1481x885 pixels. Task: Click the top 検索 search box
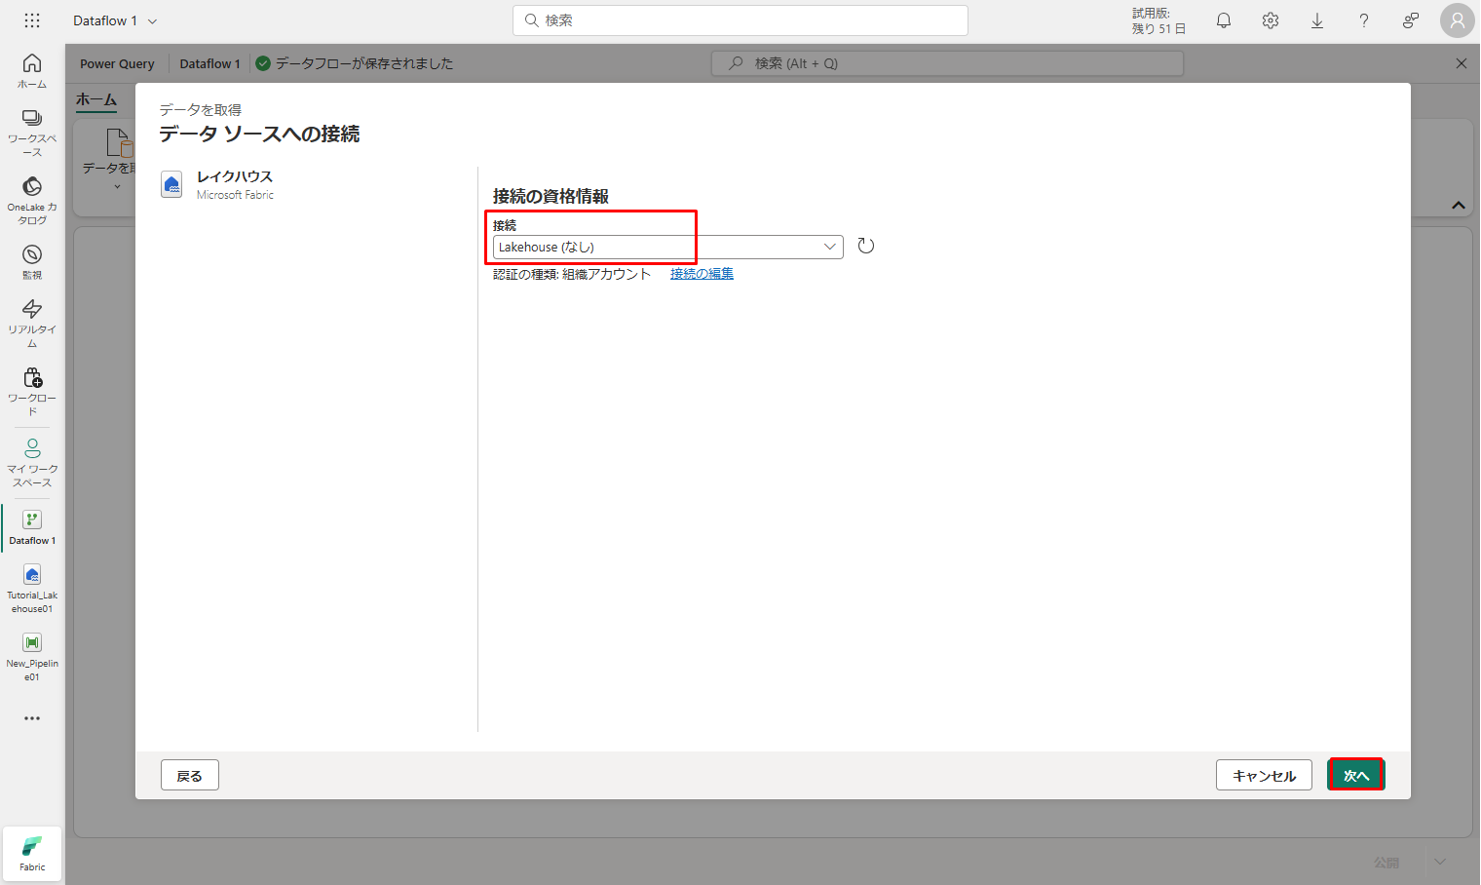(x=740, y=20)
